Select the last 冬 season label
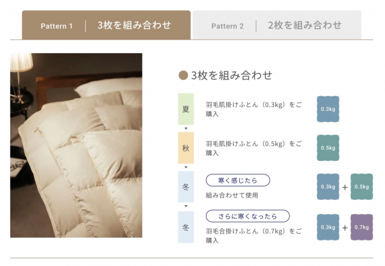The width and height of the screenshot is (385, 266). pos(186,228)
